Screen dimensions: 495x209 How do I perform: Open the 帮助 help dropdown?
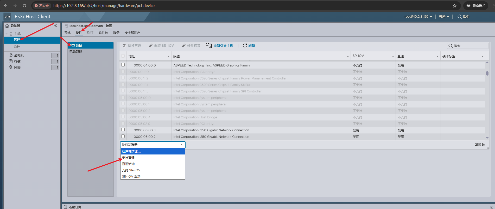444,17
